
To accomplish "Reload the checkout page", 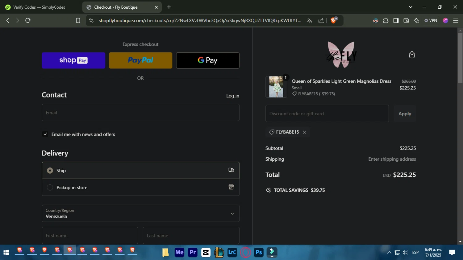I will 28,20.
